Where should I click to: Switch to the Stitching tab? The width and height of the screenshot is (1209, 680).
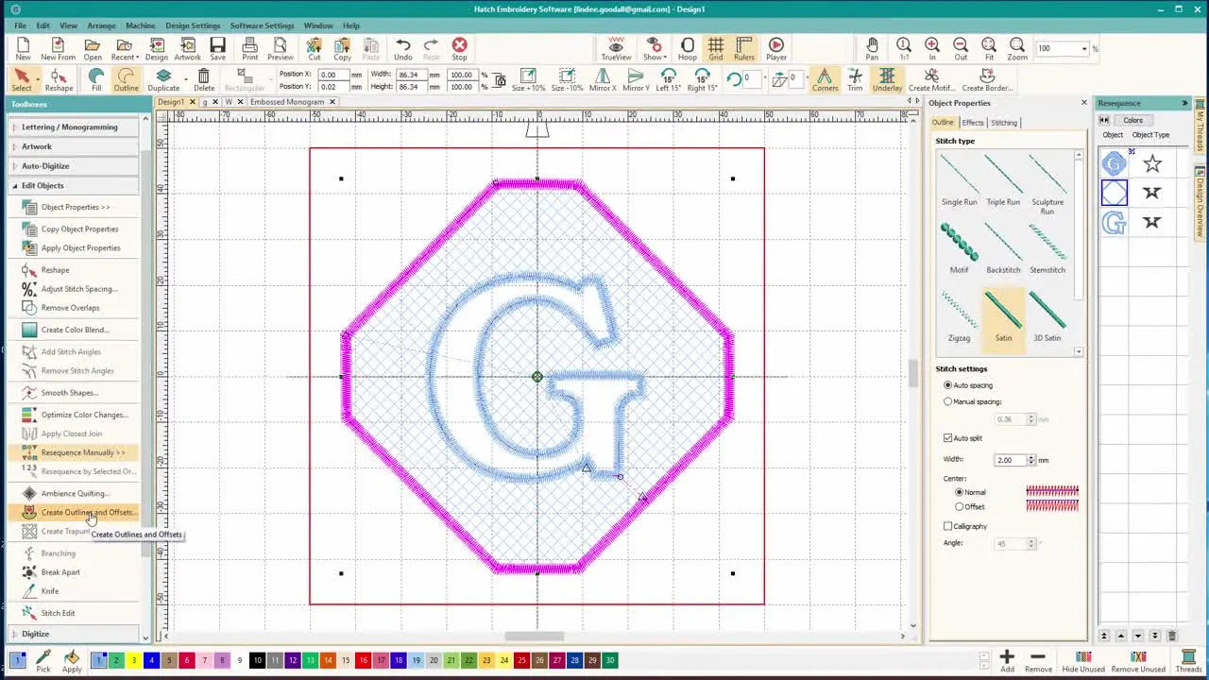click(1004, 123)
